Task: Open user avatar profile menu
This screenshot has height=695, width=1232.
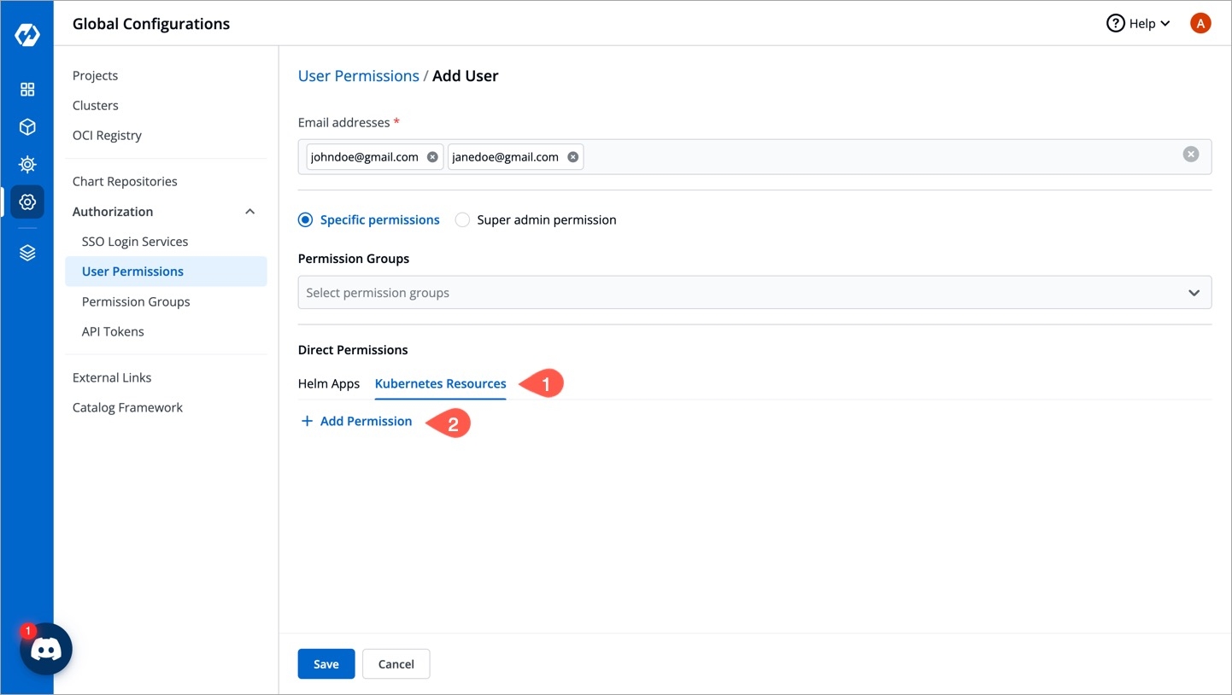Action: point(1200,24)
